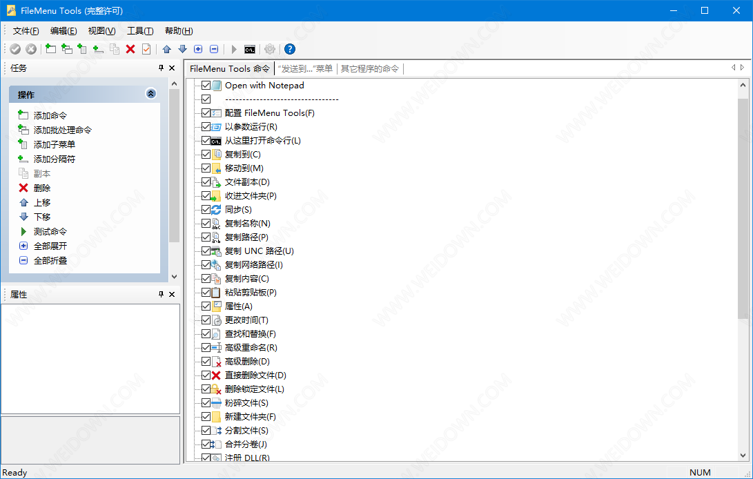Screen dimensions: 753x479
Task: Click the add command toolbar icon
Action: coord(51,49)
